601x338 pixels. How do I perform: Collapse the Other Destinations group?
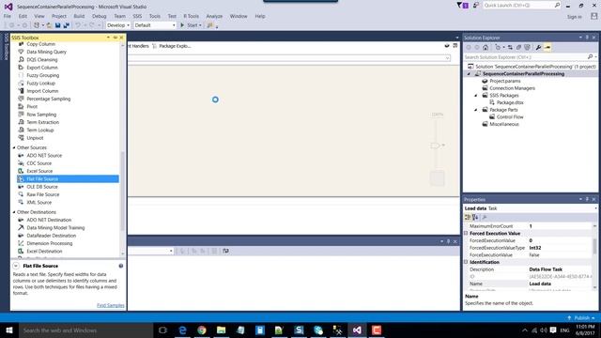click(x=14, y=212)
